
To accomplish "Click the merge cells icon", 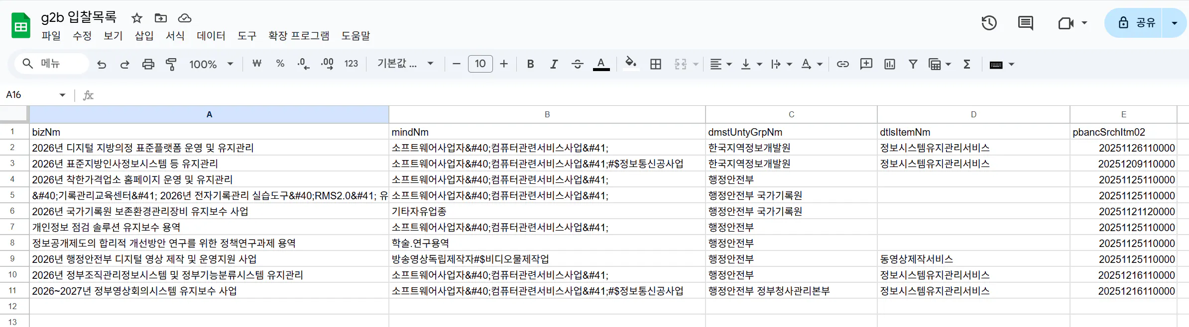I will (681, 64).
